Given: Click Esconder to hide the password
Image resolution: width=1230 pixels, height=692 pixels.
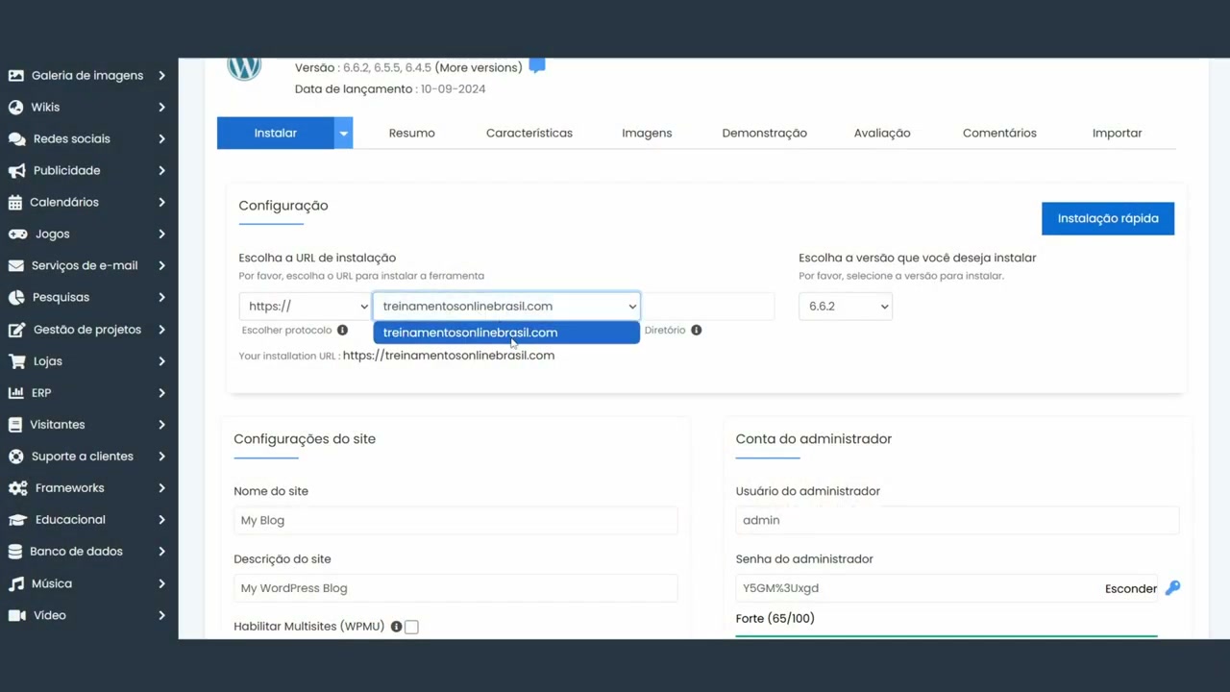Looking at the screenshot, I should [x=1131, y=589].
